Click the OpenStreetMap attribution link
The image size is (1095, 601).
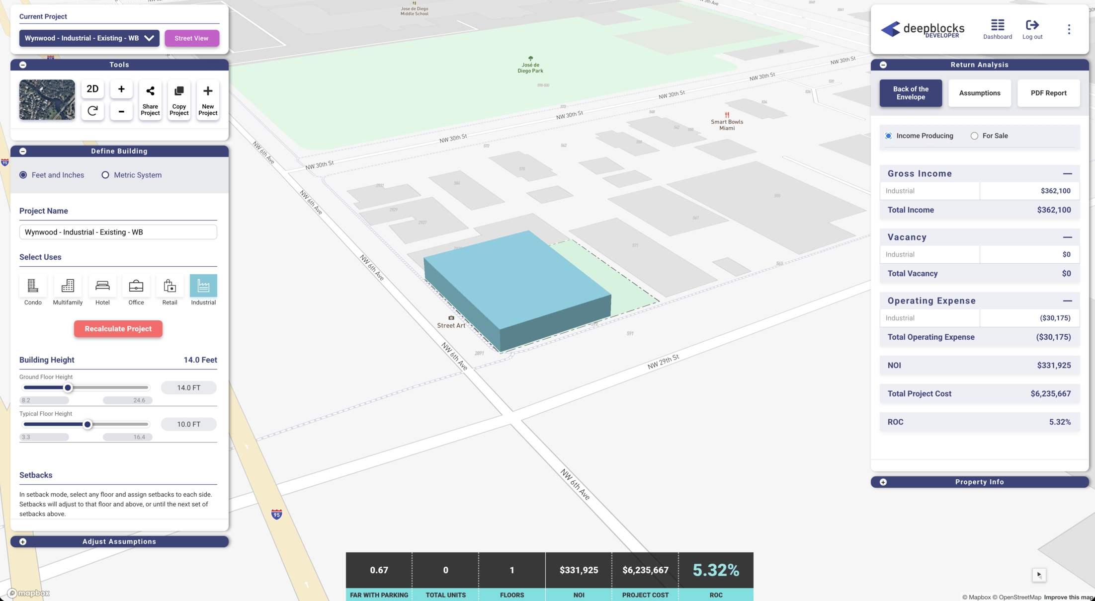(1016, 597)
